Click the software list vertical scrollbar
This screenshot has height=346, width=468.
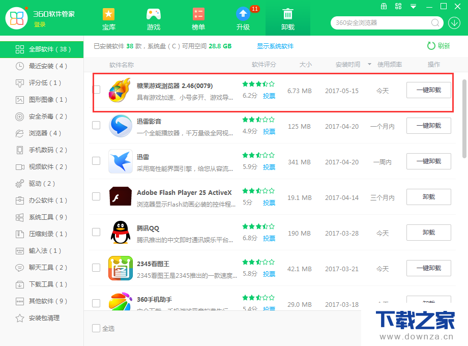coord(464,119)
